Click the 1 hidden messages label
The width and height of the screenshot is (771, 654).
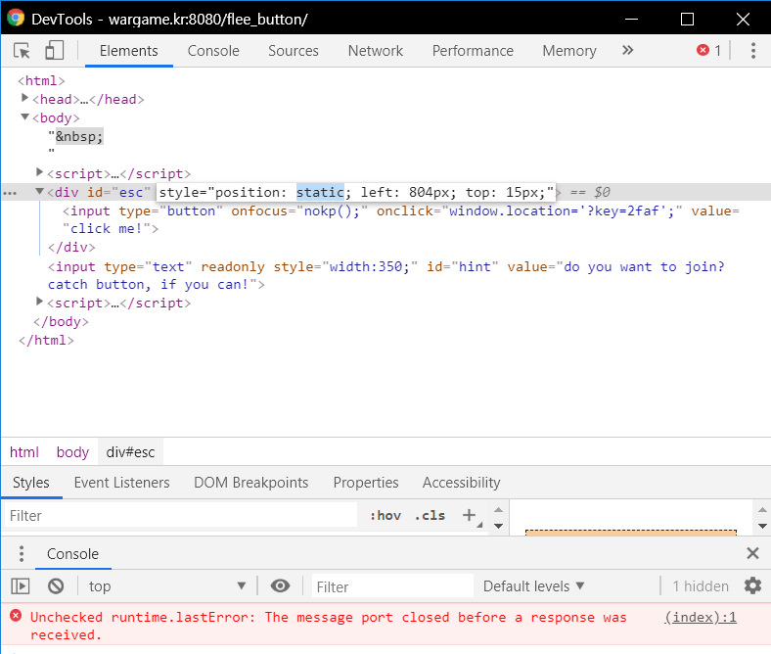pyautogui.click(x=701, y=586)
